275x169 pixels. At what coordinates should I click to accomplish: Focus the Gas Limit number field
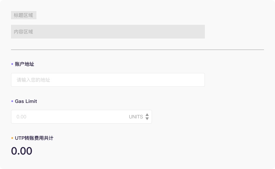pos(81,117)
